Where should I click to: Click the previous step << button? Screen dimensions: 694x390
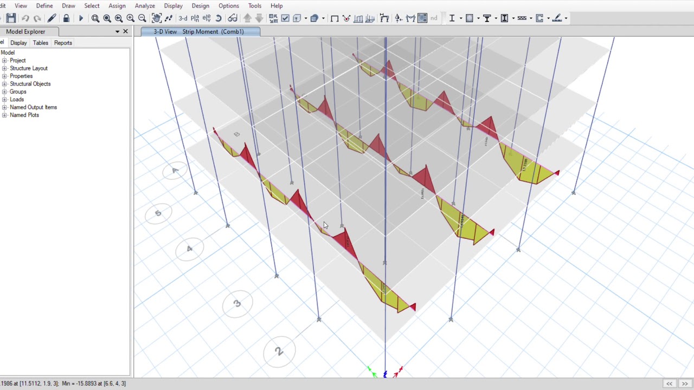(x=670, y=383)
